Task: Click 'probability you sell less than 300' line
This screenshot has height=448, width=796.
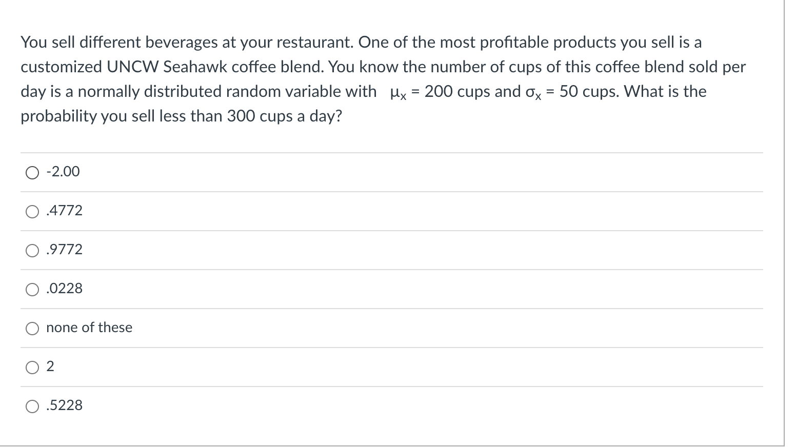Action: pyautogui.click(x=181, y=116)
